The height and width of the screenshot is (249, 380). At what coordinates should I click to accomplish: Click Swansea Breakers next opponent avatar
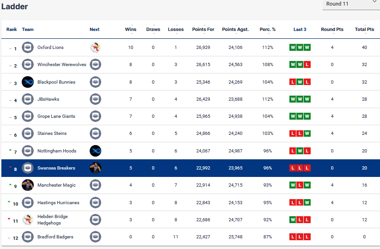[x=96, y=168]
